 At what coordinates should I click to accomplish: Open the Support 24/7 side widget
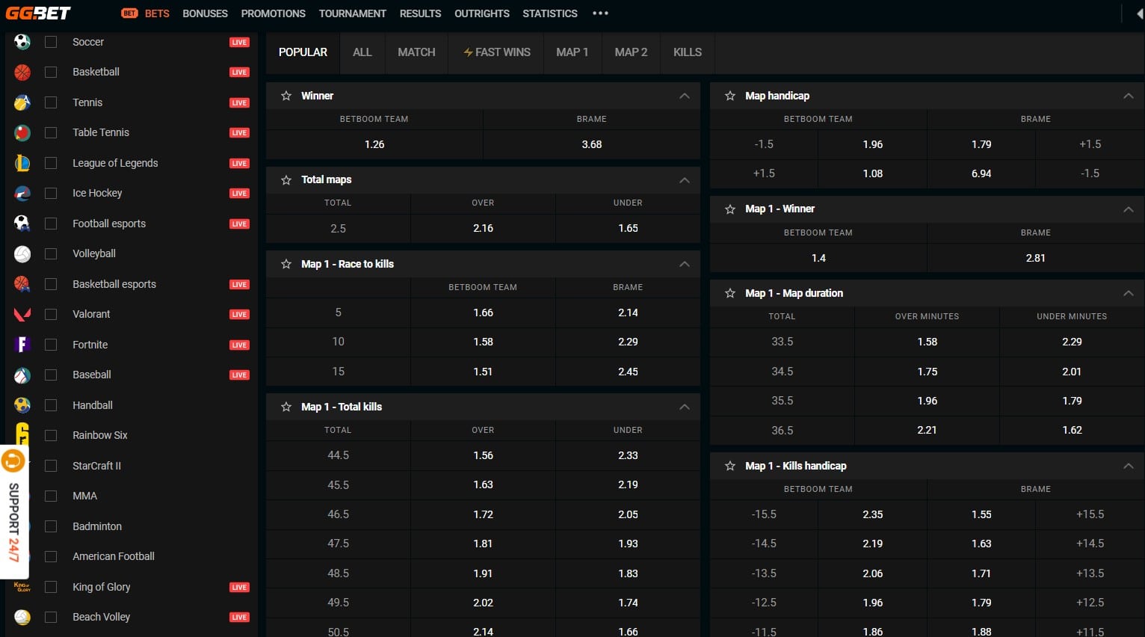pos(13,512)
